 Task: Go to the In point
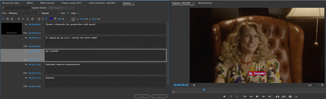(245, 96)
